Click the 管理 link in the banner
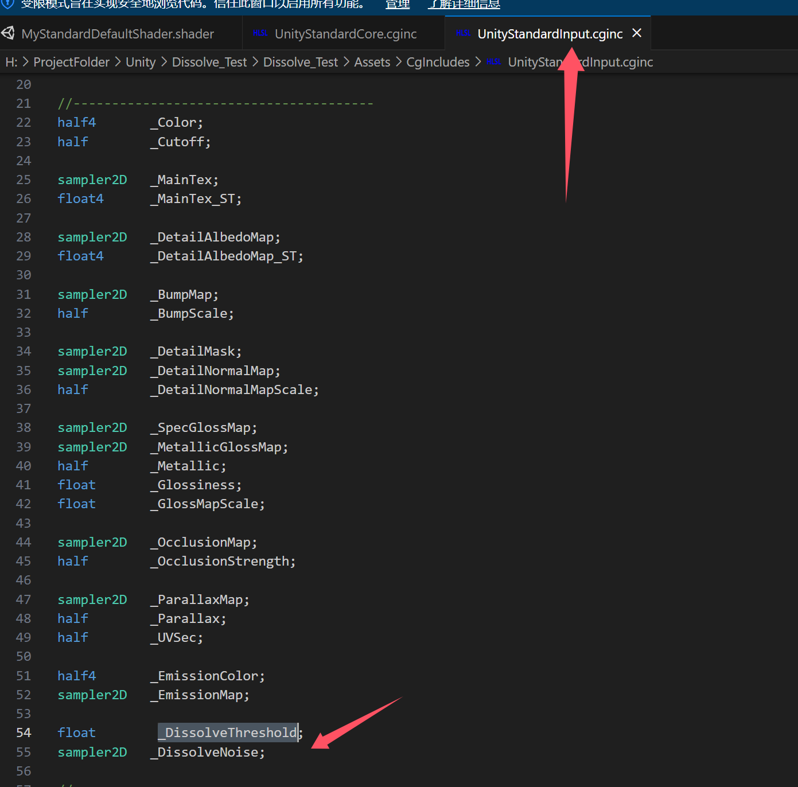The image size is (798, 787). click(x=397, y=5)
